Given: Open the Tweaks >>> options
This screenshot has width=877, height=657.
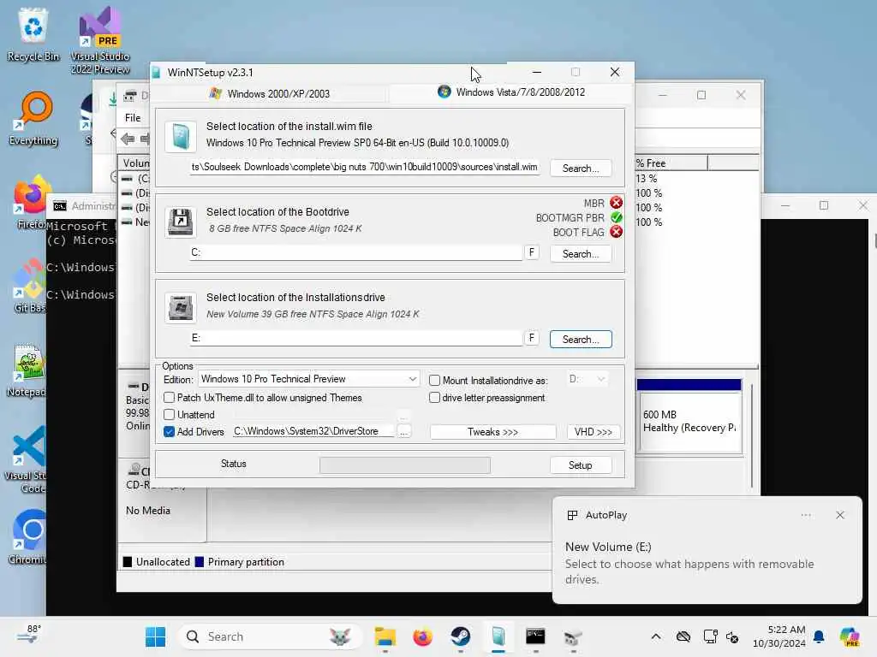Looking at the screenshot, I should tap(492, 432).
